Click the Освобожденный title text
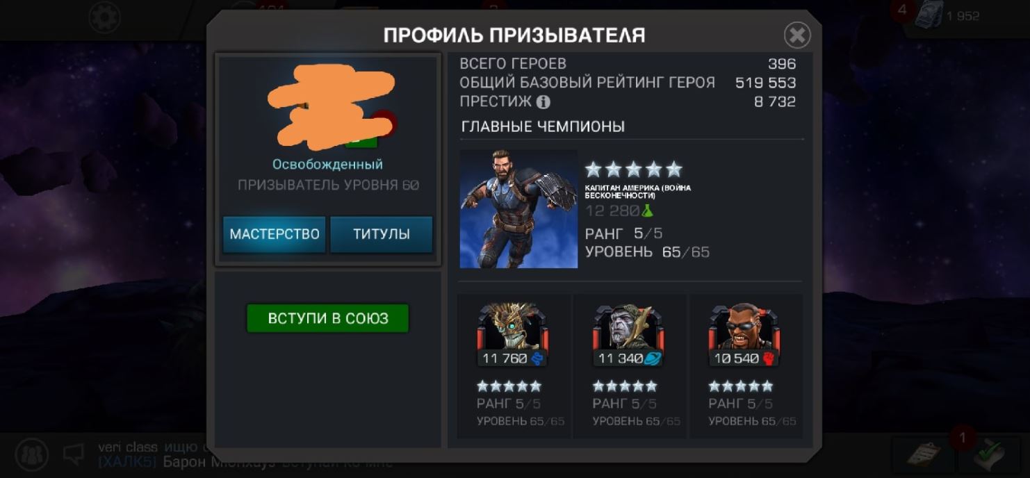The image size is (1030, 478). coord(327,165)
